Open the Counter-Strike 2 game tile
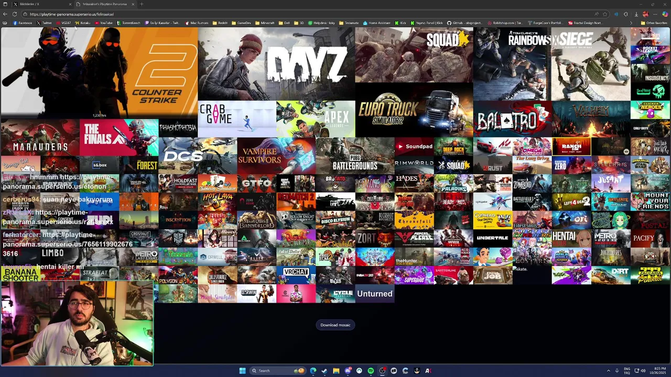Image resolution: width=671 pixels, height=377 pixels. [x=99, y=73]
